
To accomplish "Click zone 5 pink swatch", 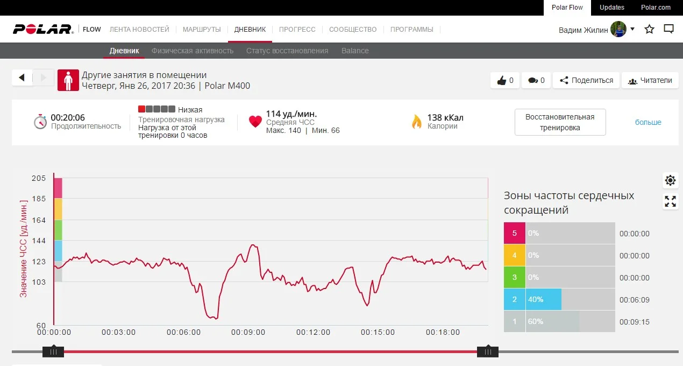I will (515, 233).
